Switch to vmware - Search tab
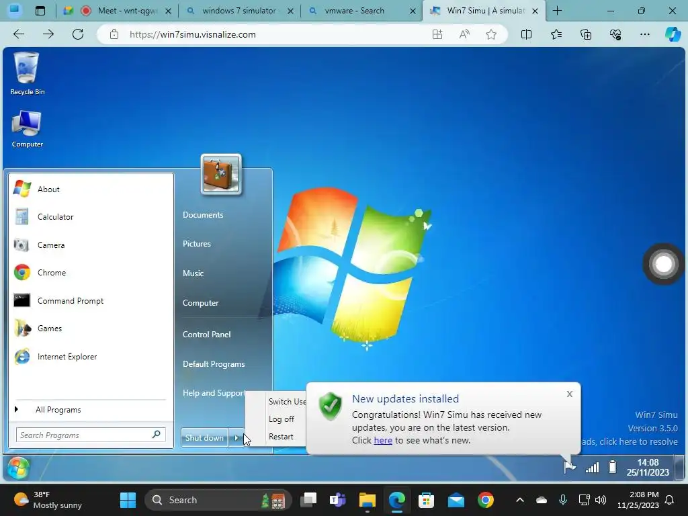This screenshot has height=516, width=688. tap(361, 11)
